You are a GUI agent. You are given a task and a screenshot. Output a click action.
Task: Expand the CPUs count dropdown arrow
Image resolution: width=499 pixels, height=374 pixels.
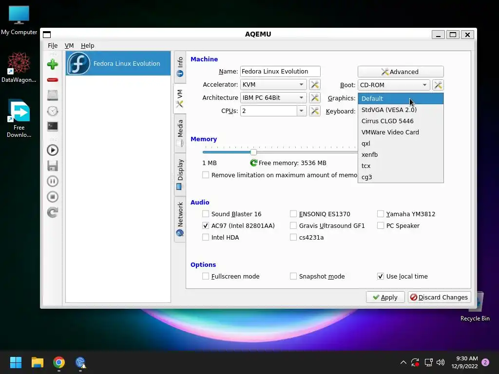(x=301, y=111)
